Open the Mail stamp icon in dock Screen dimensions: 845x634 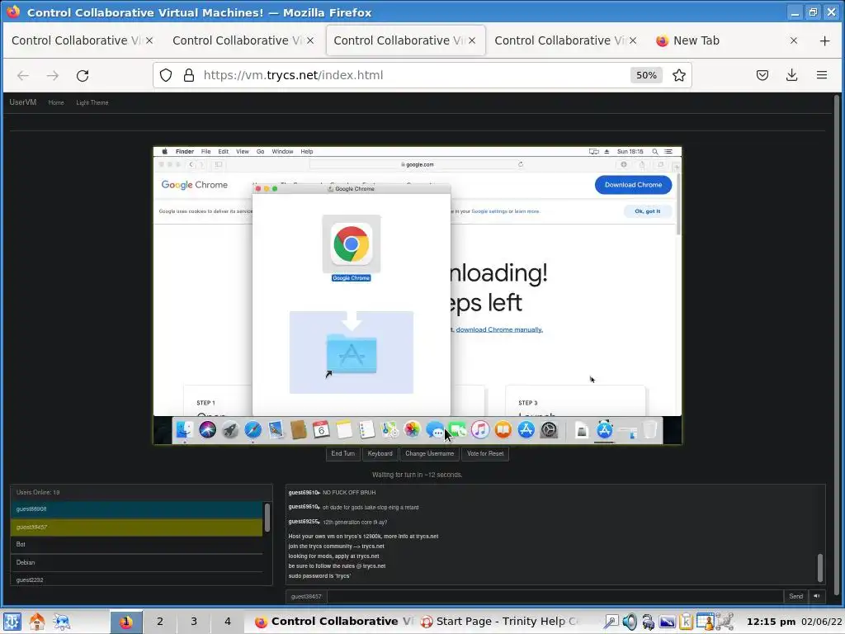point(276,429)
